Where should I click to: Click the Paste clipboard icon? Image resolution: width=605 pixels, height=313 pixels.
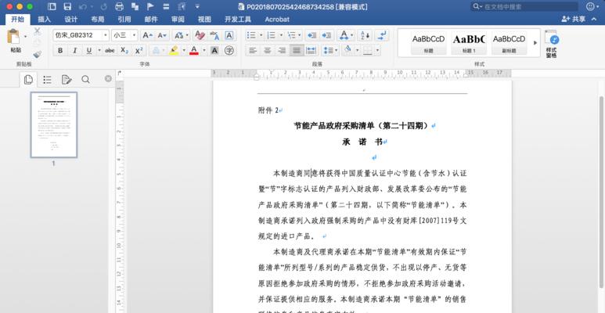tap(13, 36)
